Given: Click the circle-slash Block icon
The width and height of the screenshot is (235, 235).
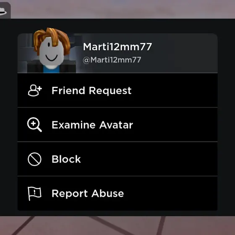Looking at the screenshot, I should 34,159.
